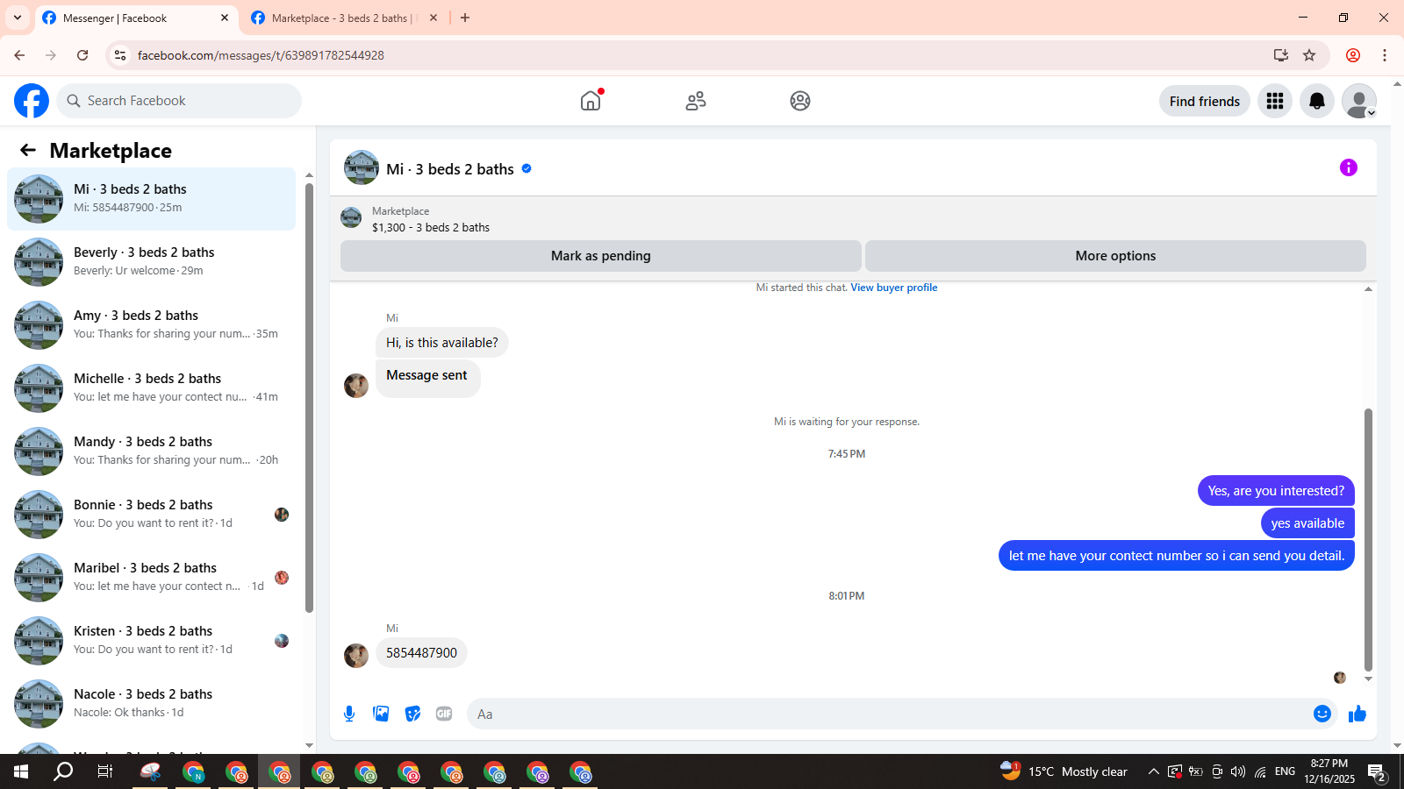
Task: Open the weather widget showing 15°C
Action: (1064, 771)
